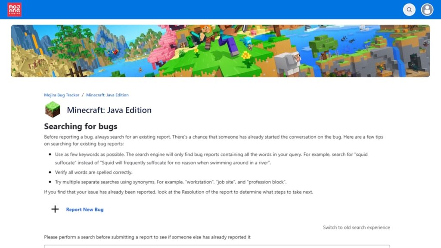Screen dimensions: 441x248
Task: Focus the bug search input field
Action: tap(217, 246)
